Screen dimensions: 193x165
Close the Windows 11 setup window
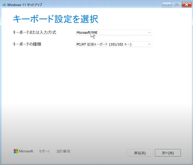pyautogui.click(x=187, y=5)
